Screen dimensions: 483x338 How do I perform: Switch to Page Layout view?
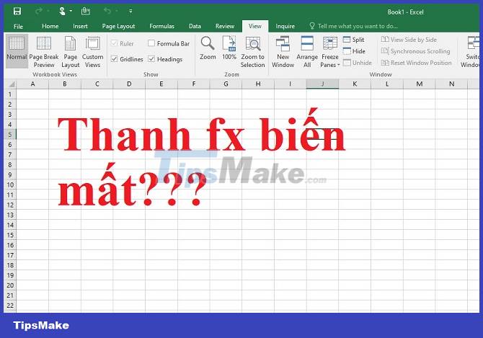coord(70,50)
